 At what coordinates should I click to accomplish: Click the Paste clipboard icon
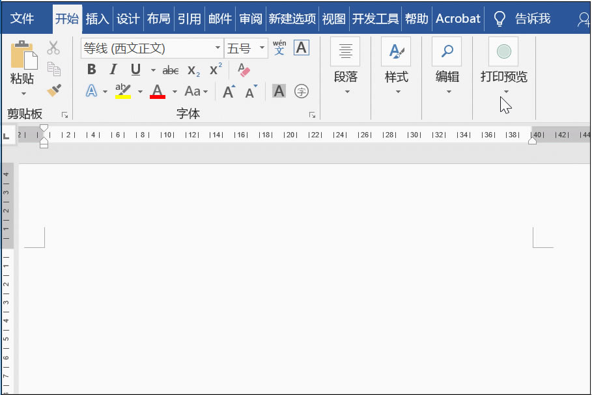click(x=24, y=55)
